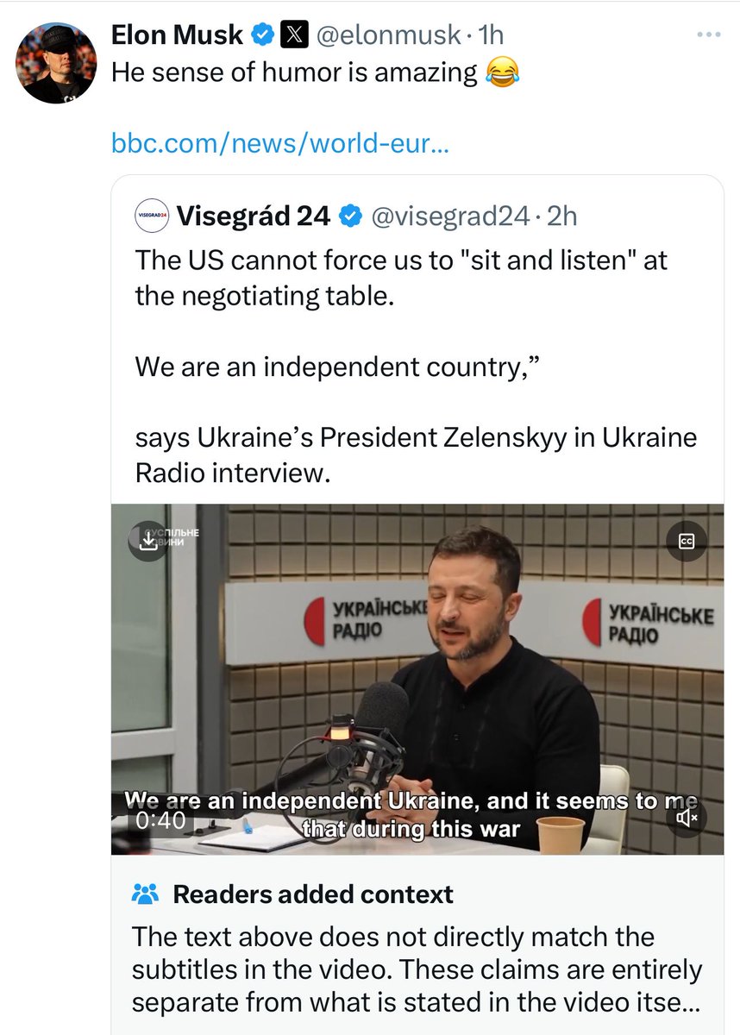Image resolution: width=740 pixels, height=1035 pixels.
Task: Click the @elonmusk handle
Action: coord(393,35)
